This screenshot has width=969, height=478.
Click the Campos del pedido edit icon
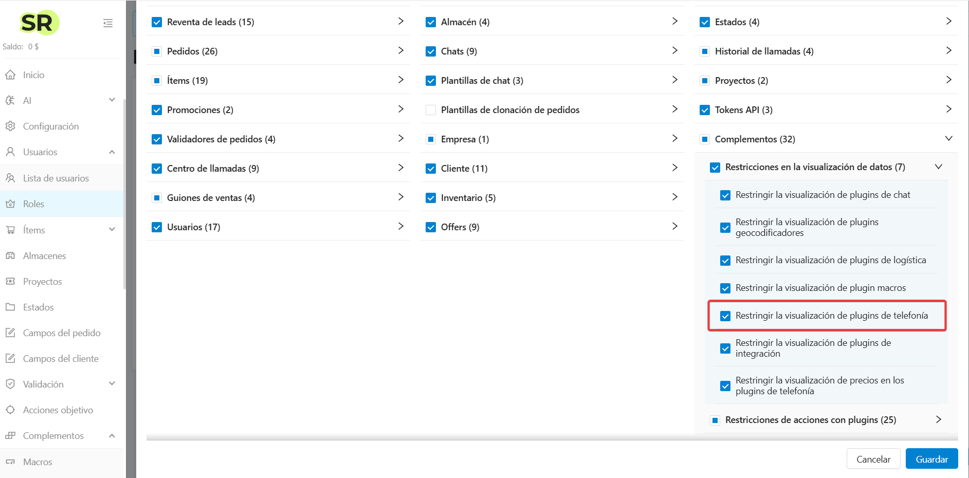click(10, 333)
